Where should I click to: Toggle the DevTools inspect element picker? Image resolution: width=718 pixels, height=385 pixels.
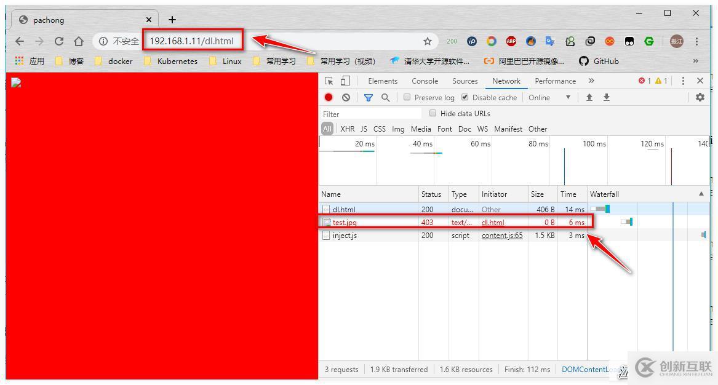329,81
